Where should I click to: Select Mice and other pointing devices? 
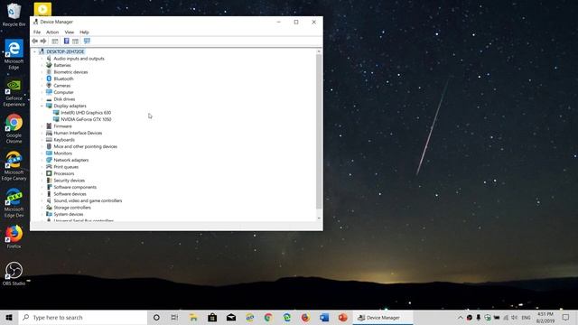click(x=85, y=146)
